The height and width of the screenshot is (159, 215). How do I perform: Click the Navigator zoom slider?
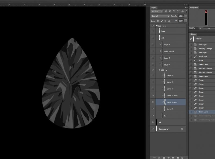click(209, 28)
